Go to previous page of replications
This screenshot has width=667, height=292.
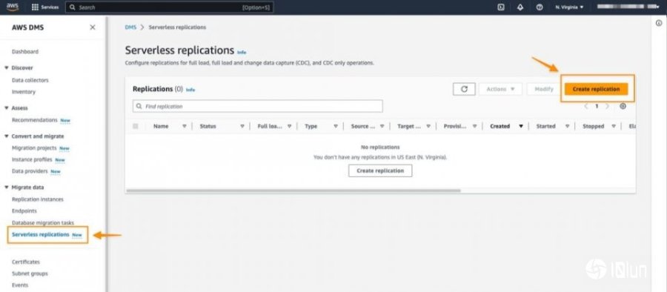(x=586, y=107)
